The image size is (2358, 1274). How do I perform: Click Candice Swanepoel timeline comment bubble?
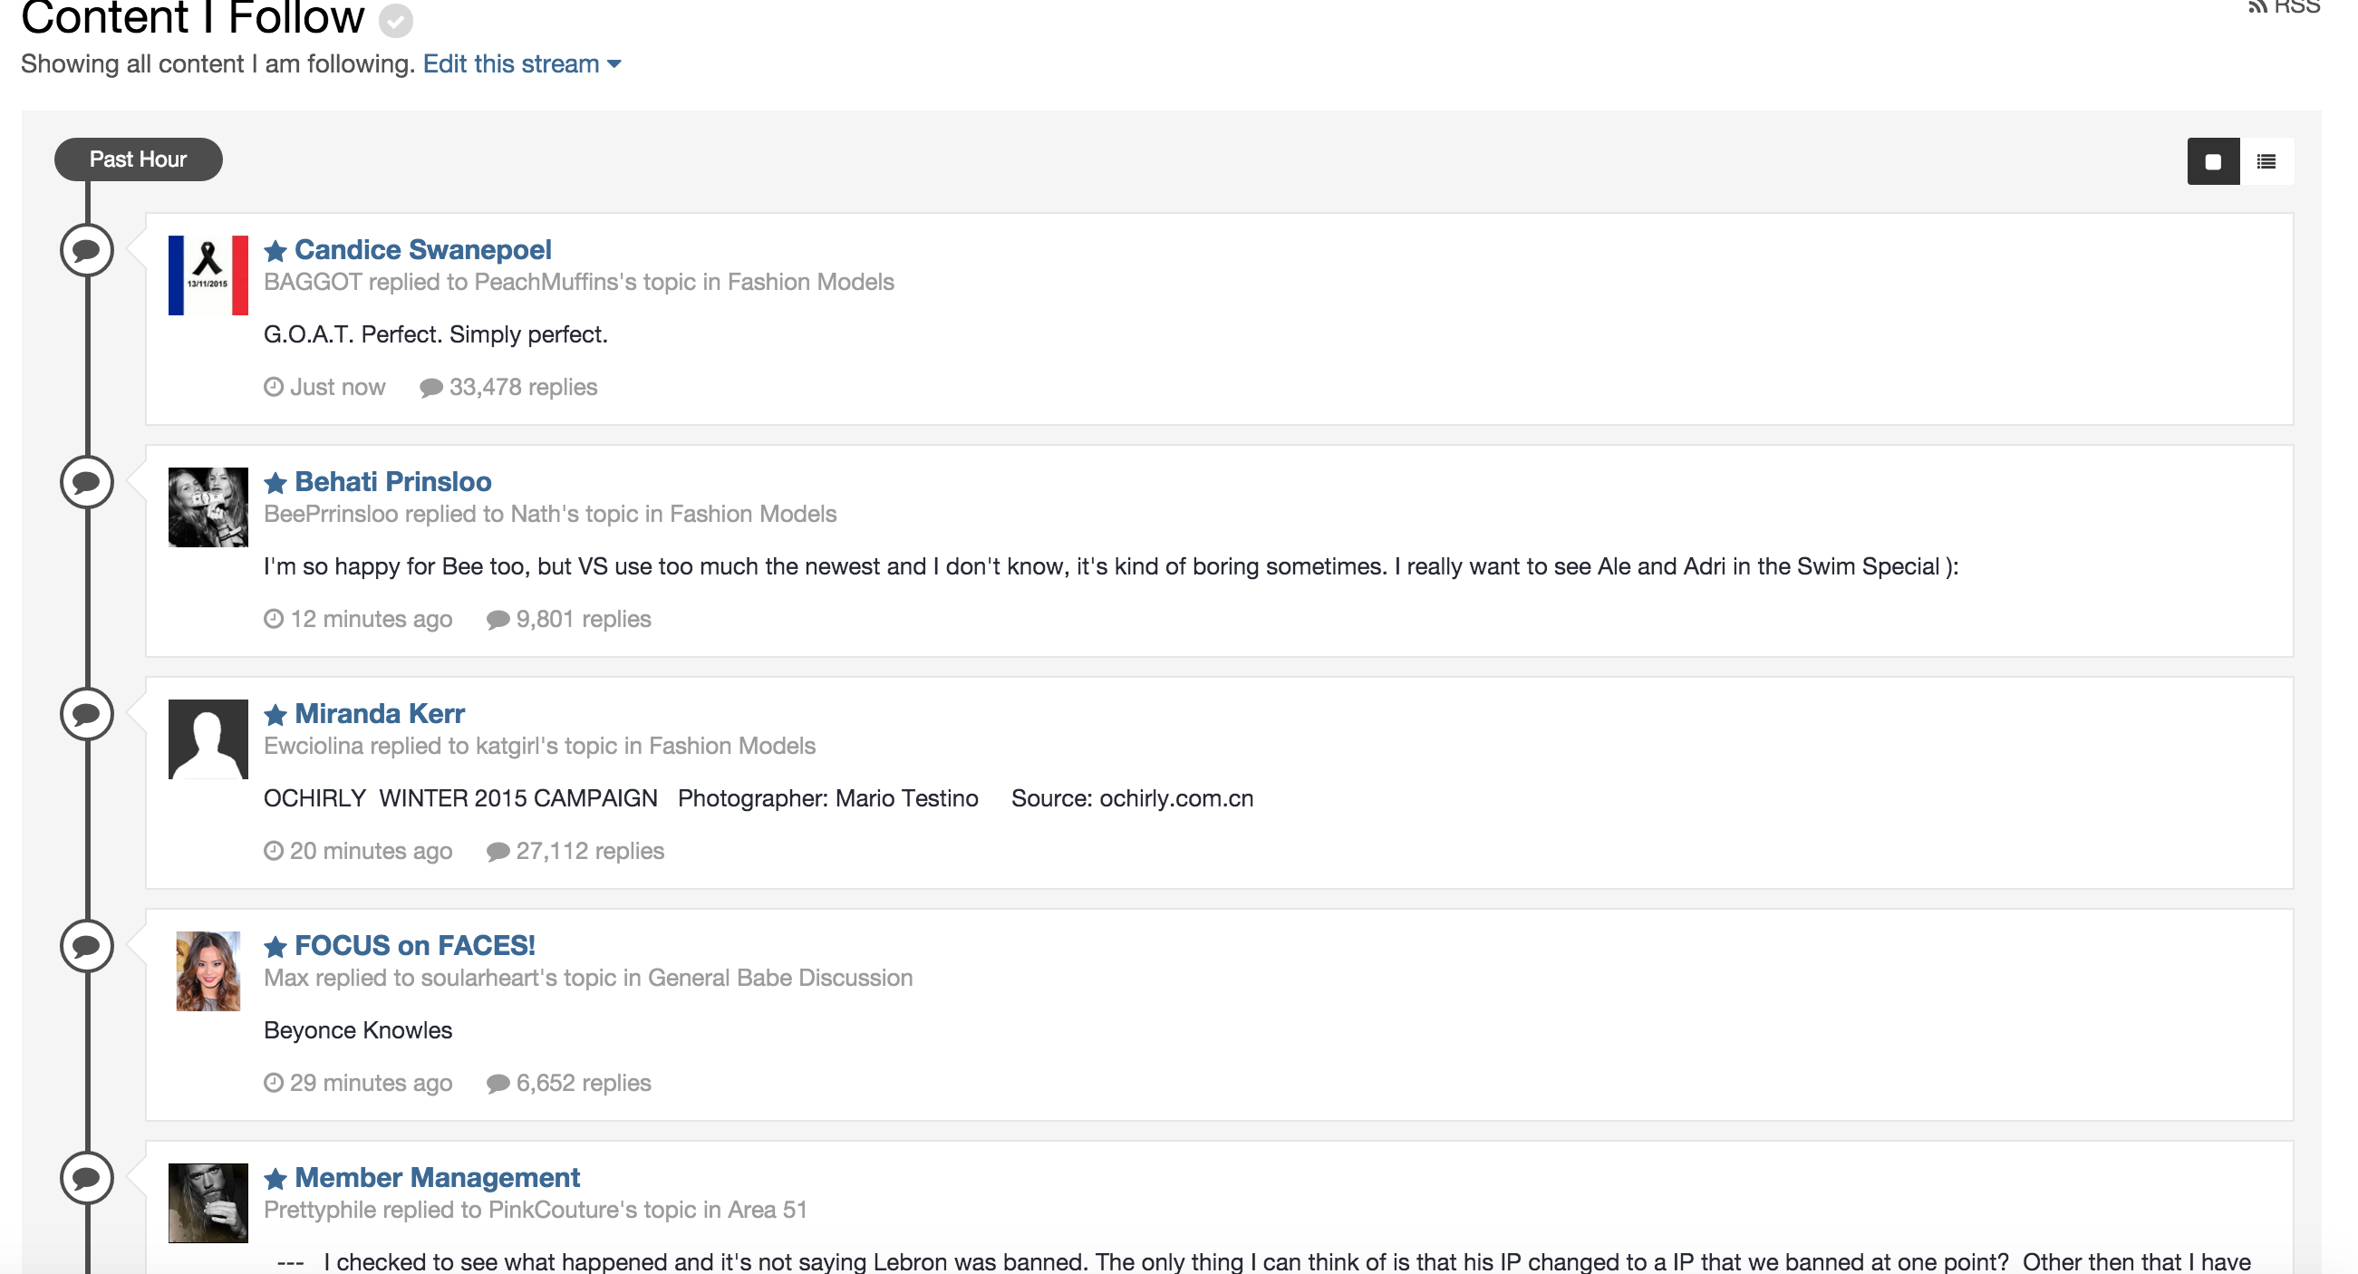point(87,250)
